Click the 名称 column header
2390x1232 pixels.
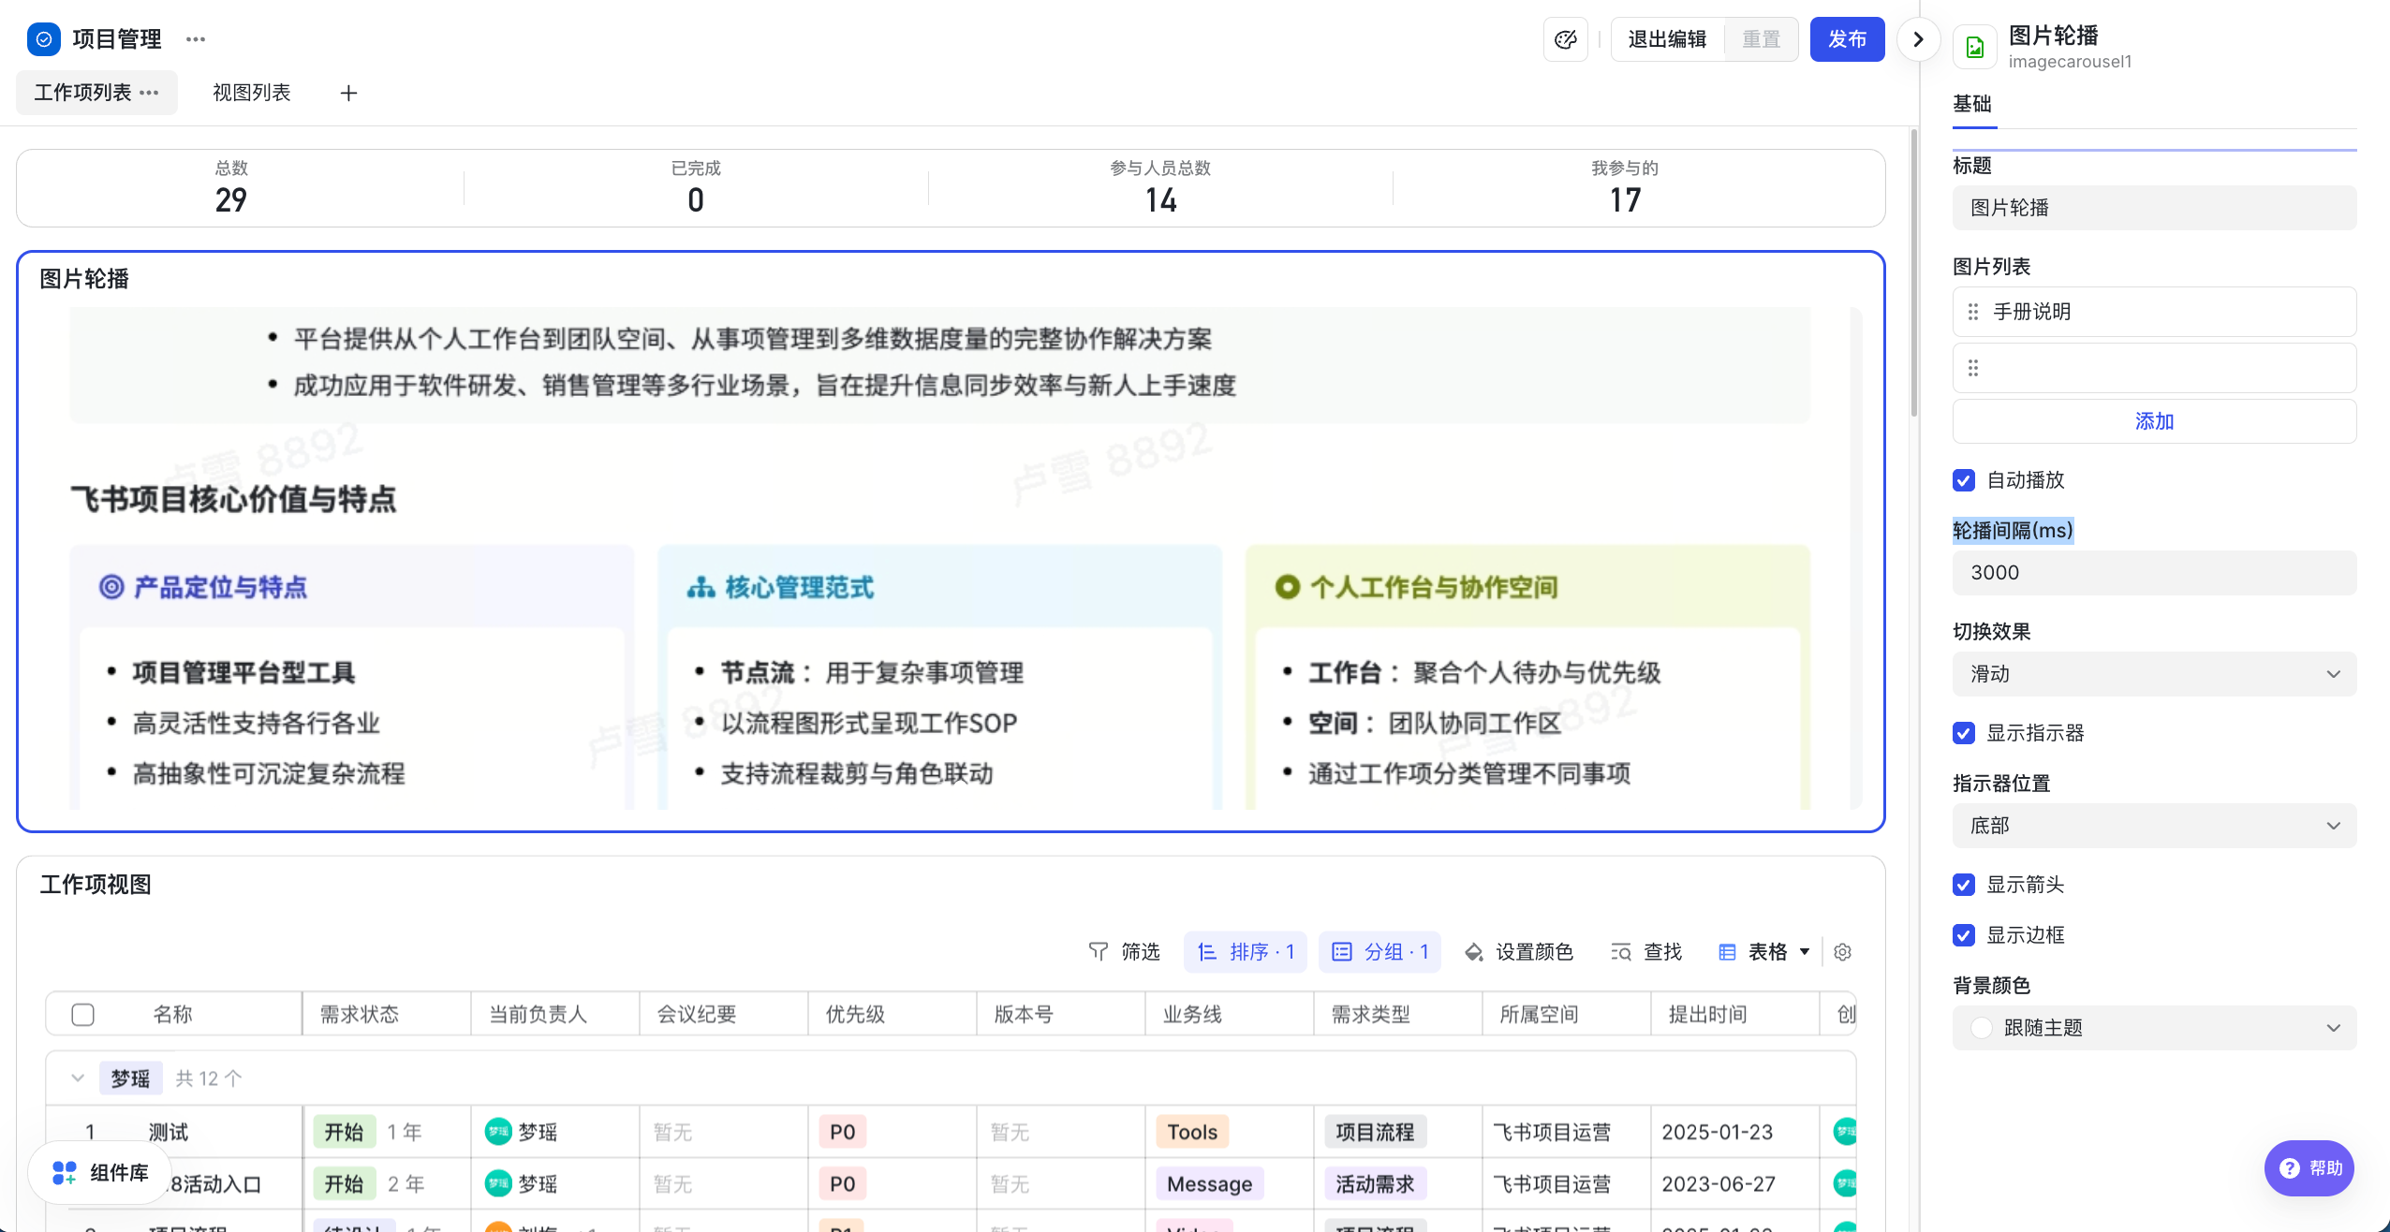click(173, 1015)
